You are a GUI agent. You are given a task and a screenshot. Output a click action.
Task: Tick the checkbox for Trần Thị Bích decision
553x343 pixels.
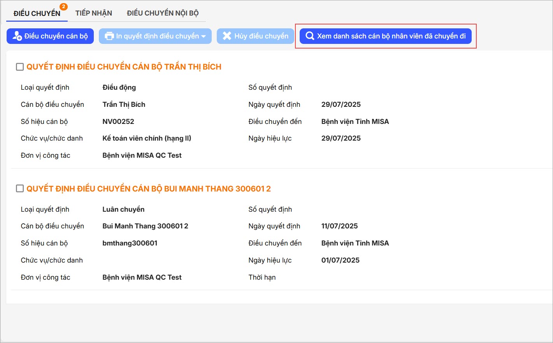tap(20, 67)
